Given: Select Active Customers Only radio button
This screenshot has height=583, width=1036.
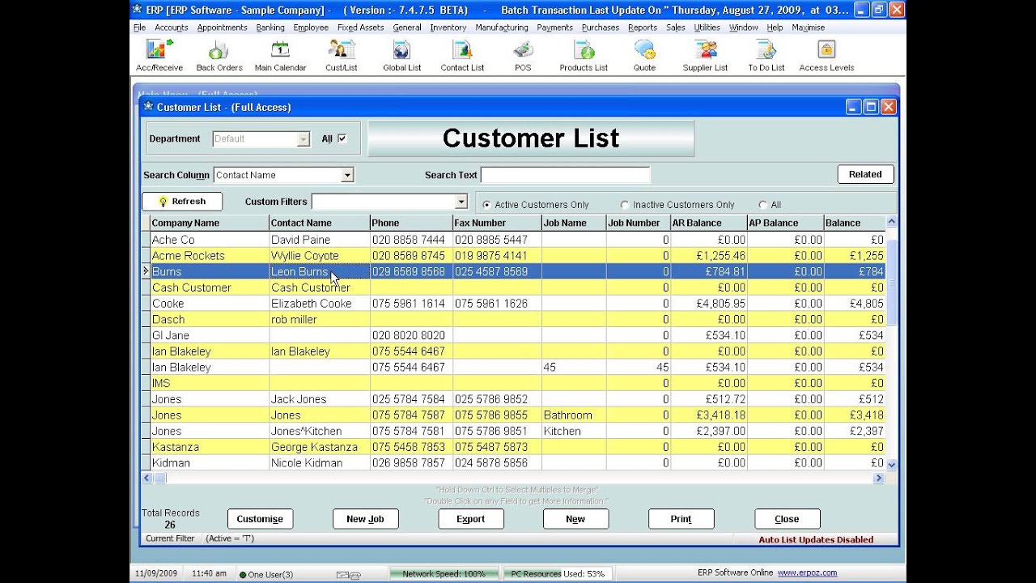Looking at the screenshot, I should pyautogui.click(x=486, y=205).
